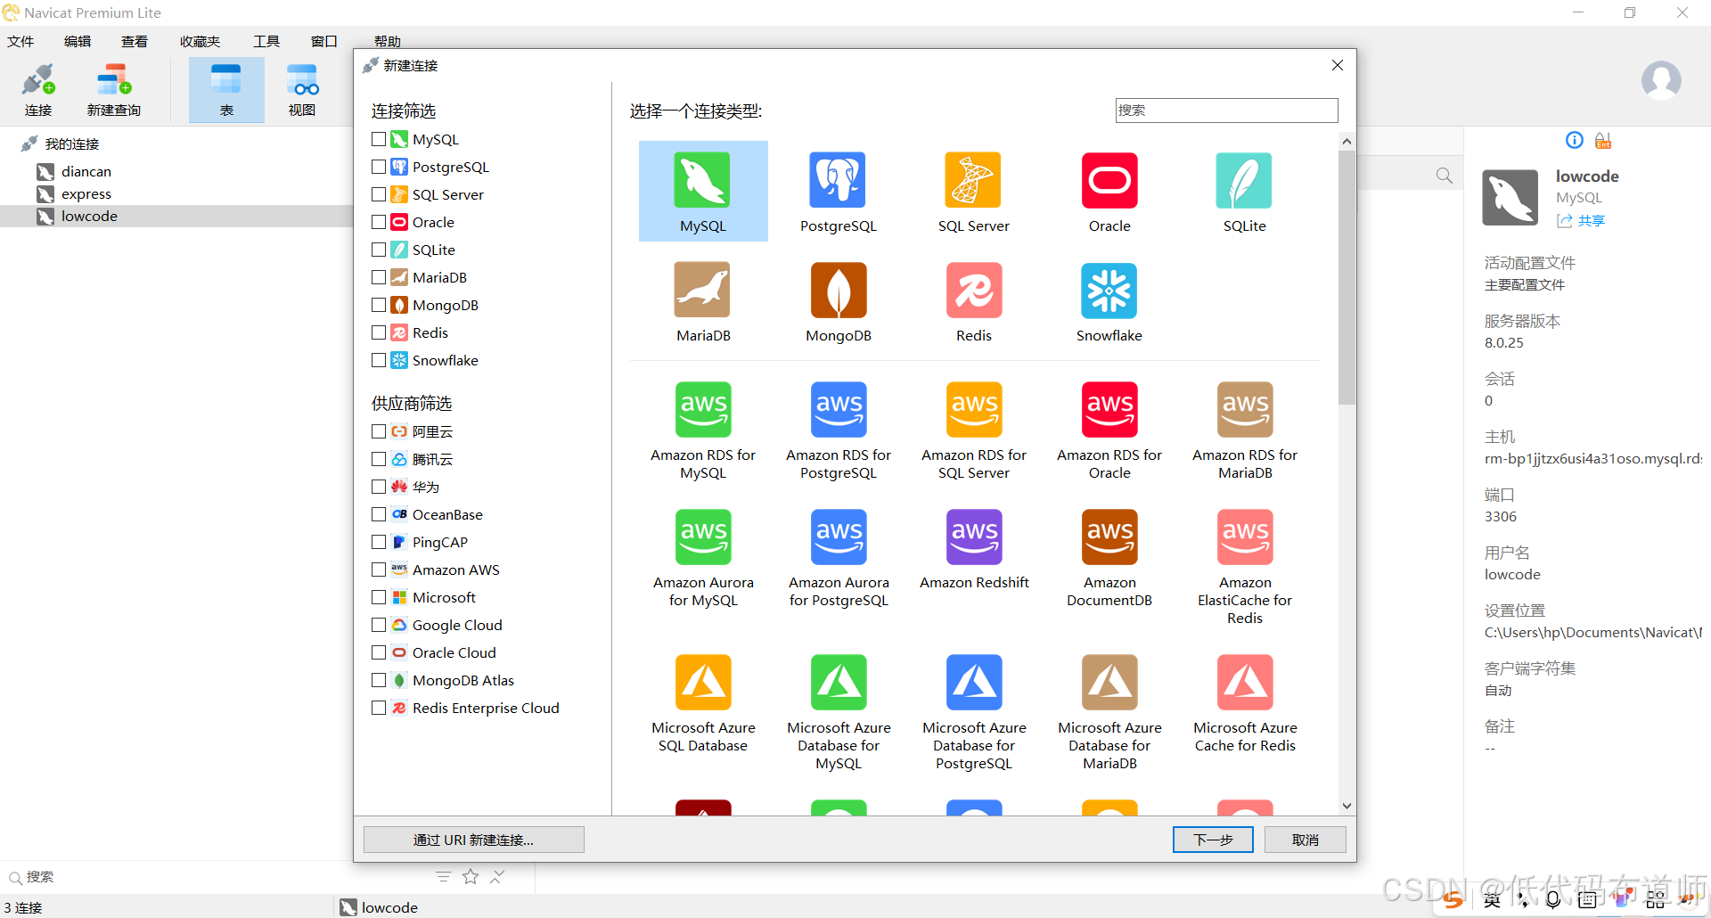Pick Azure Database for PostgreSQL

(973, 712)
